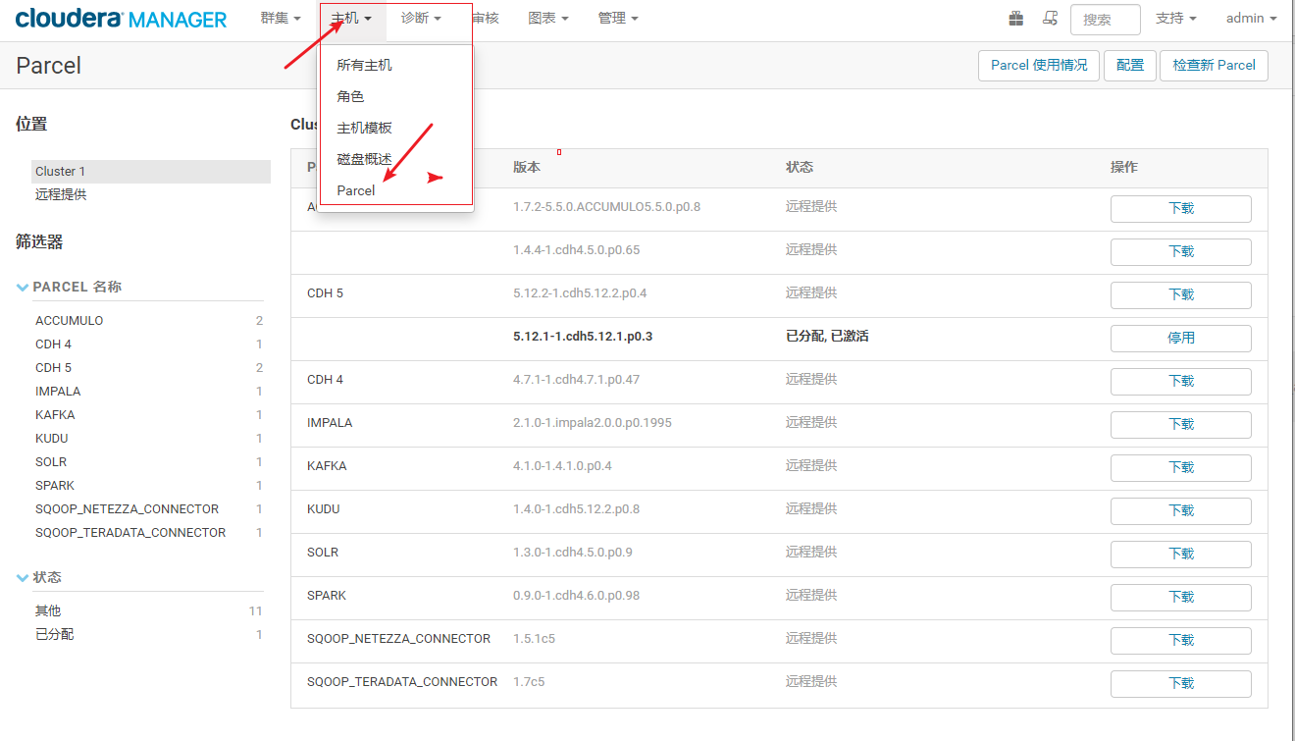Click the 状态 column header
Viewport: 1295px width, 741px height.
800,167
